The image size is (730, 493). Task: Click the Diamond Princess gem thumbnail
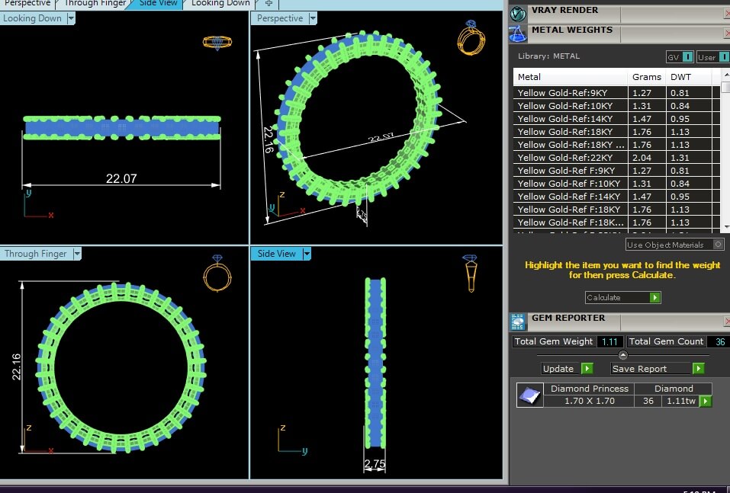click(x=529, y=395)
